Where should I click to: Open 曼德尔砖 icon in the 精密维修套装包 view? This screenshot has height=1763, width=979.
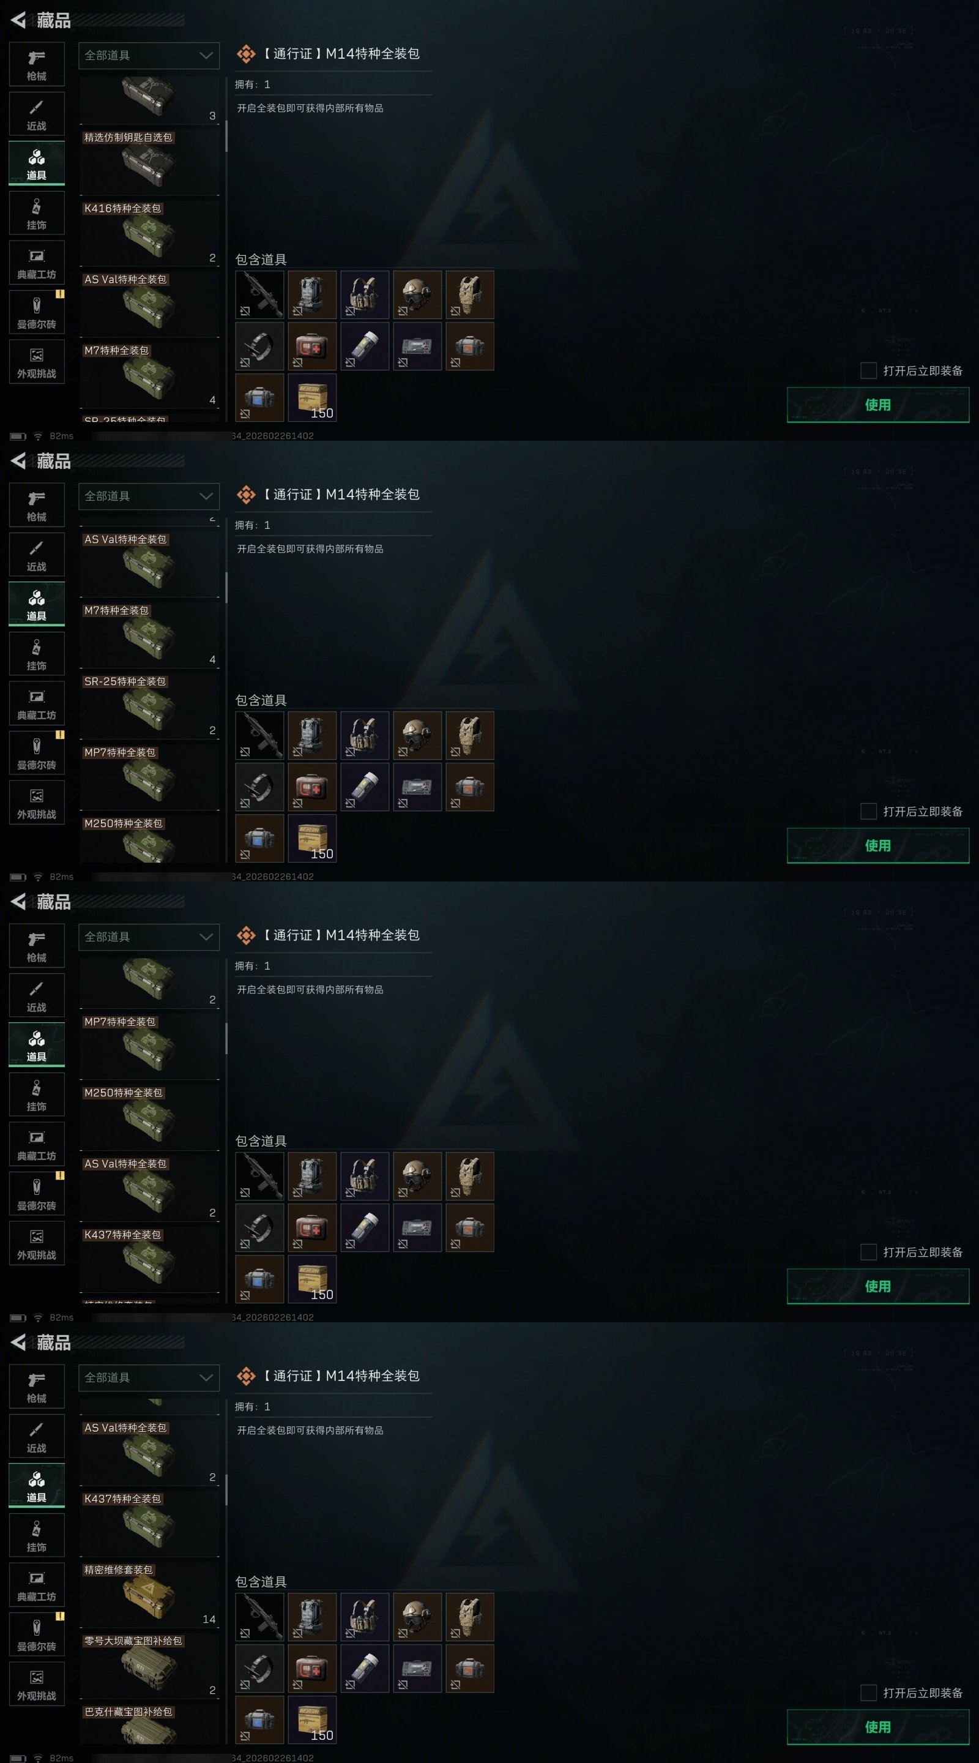click(x=37, y=1634)
